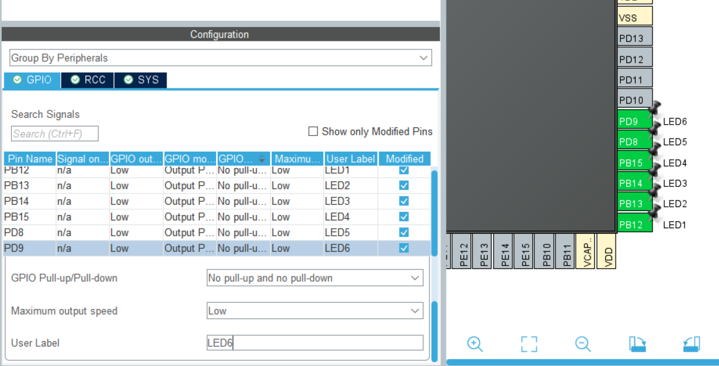Click LED5 user label cell in table
719x366 pixels.
click(351, 232)
